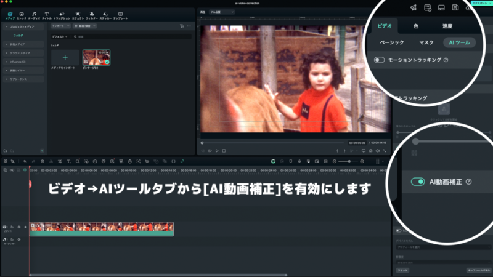The height and width of the screenshot is (277, 493).
Task: Toggle mute on オーディオ1 track
Action: [x=19, y=239]
